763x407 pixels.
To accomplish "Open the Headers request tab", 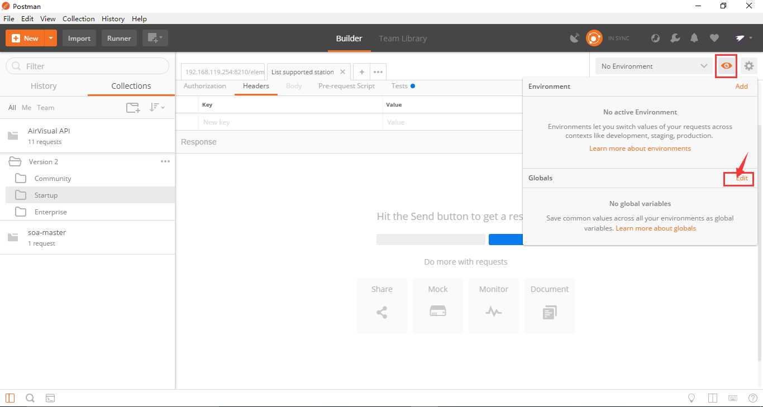I will pyautogui.click(x=256, y=86).
